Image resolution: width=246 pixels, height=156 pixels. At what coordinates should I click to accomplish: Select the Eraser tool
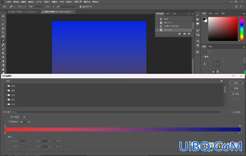(x=3, y=61)
